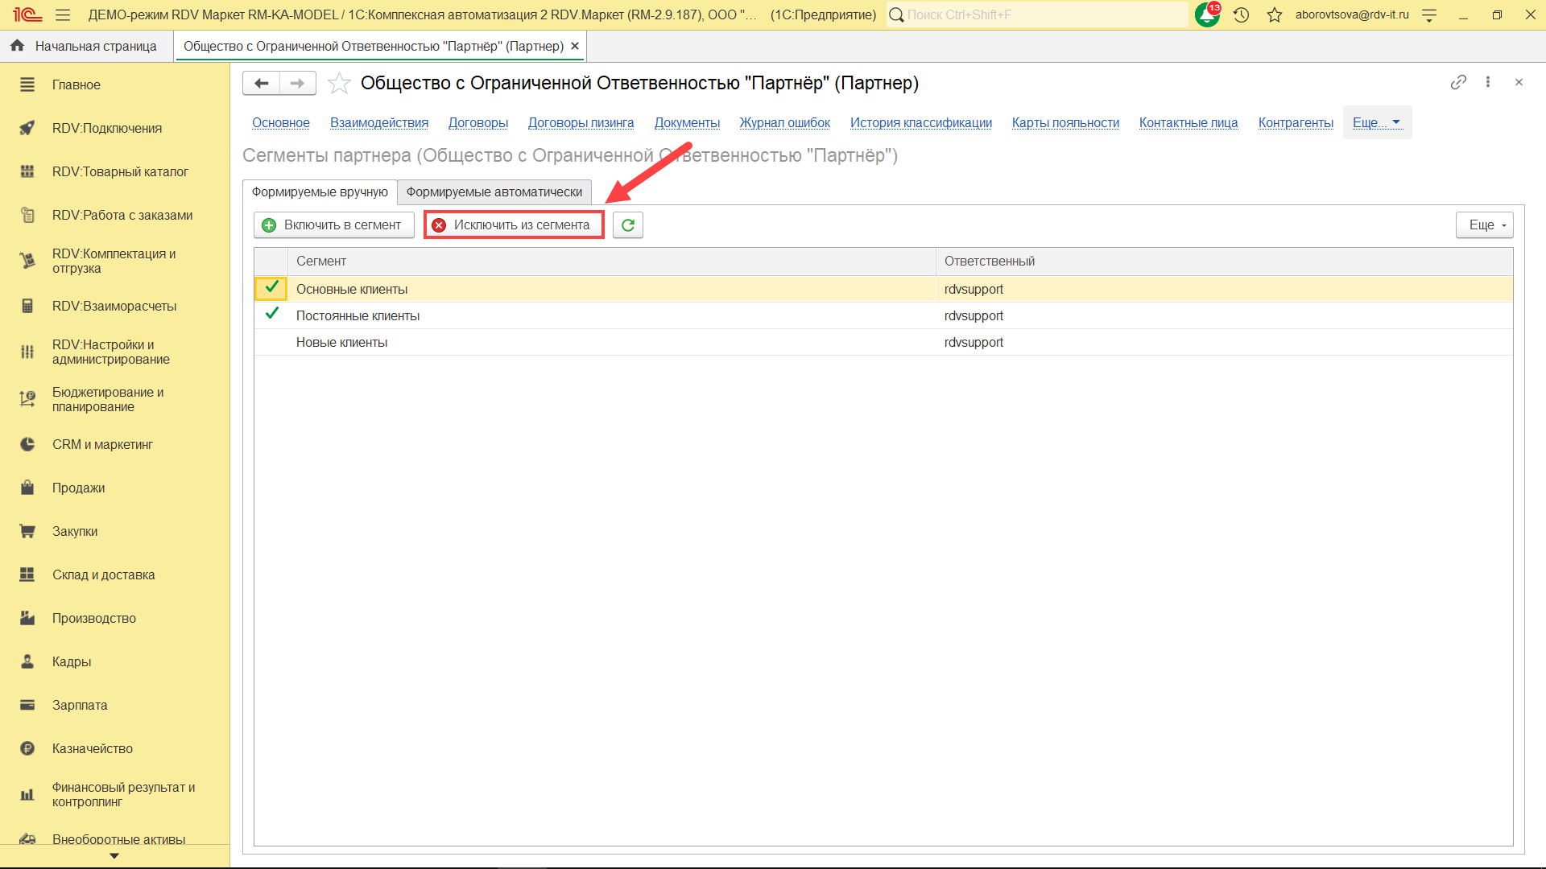Click checkbox cell of Новые клиенты row

point(271,342)
